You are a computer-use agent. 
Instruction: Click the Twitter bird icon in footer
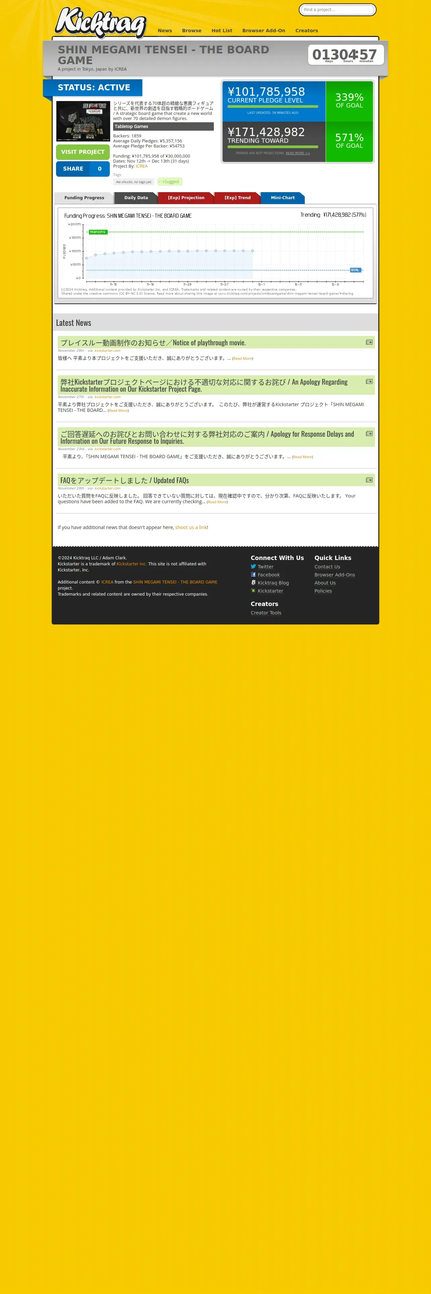[x=253, y=566]
